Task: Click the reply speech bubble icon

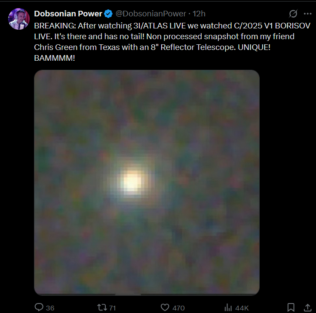Action: (39, 307)
